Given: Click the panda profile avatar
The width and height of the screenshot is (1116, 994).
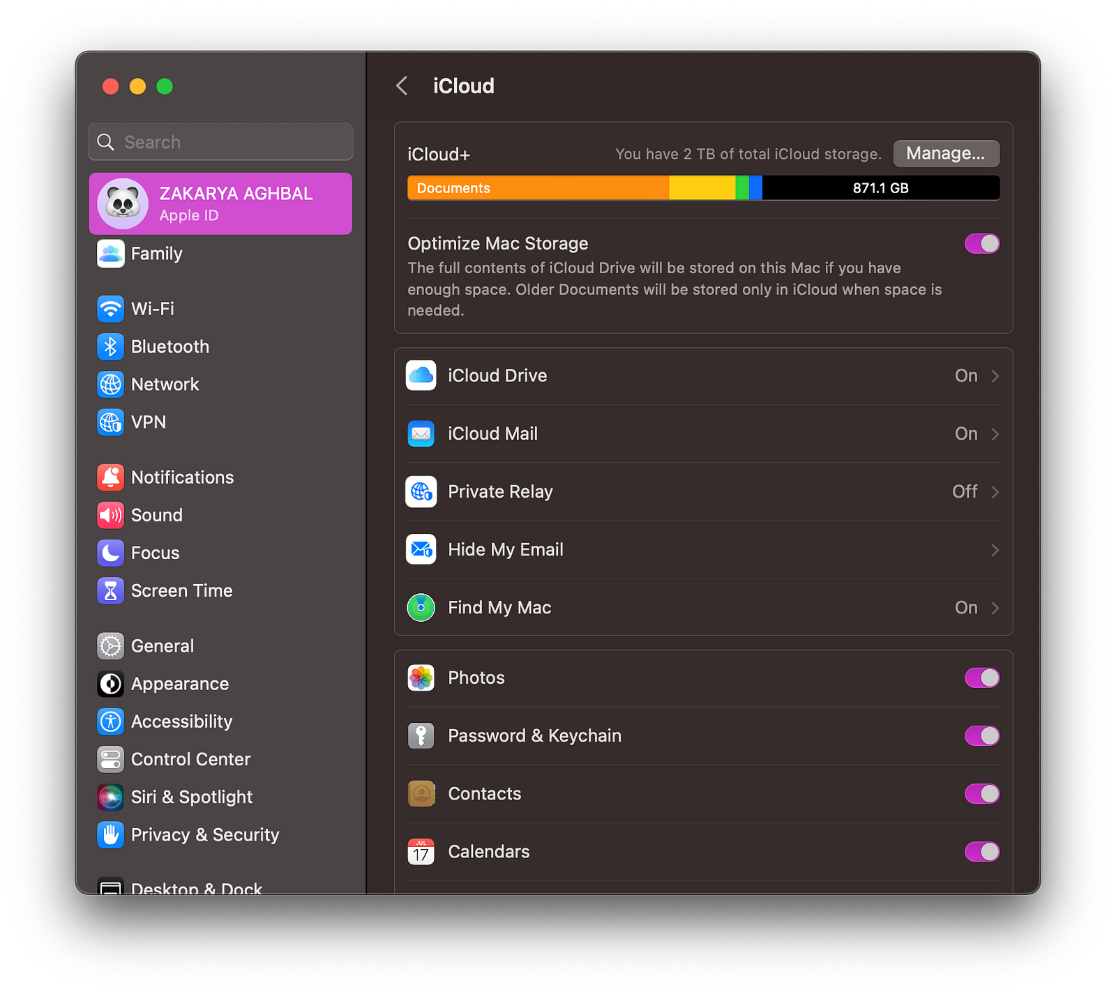Looking at the screenshot, I should 123,204.
